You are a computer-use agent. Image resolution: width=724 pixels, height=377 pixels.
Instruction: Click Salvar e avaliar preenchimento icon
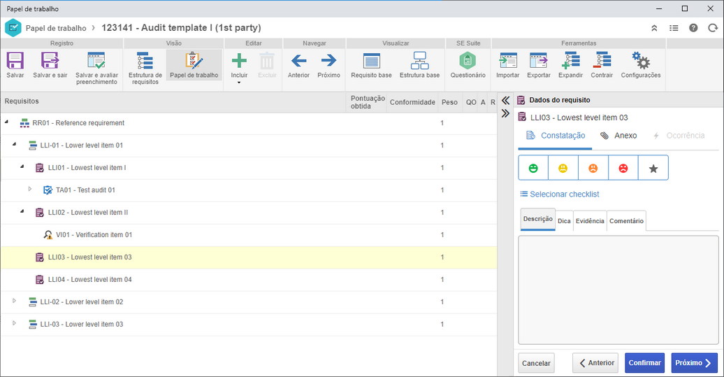click(x=96, y=61)
